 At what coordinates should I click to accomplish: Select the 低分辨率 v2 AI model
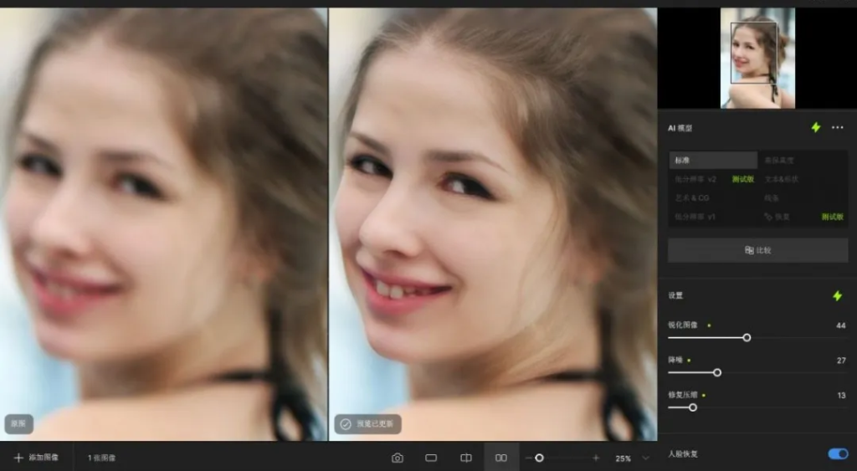coord(713,179)
